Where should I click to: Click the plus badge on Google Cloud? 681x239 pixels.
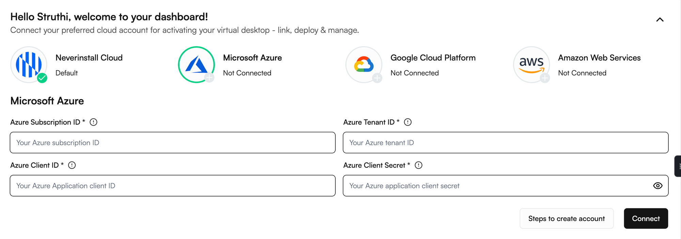[x=377, y=78]
